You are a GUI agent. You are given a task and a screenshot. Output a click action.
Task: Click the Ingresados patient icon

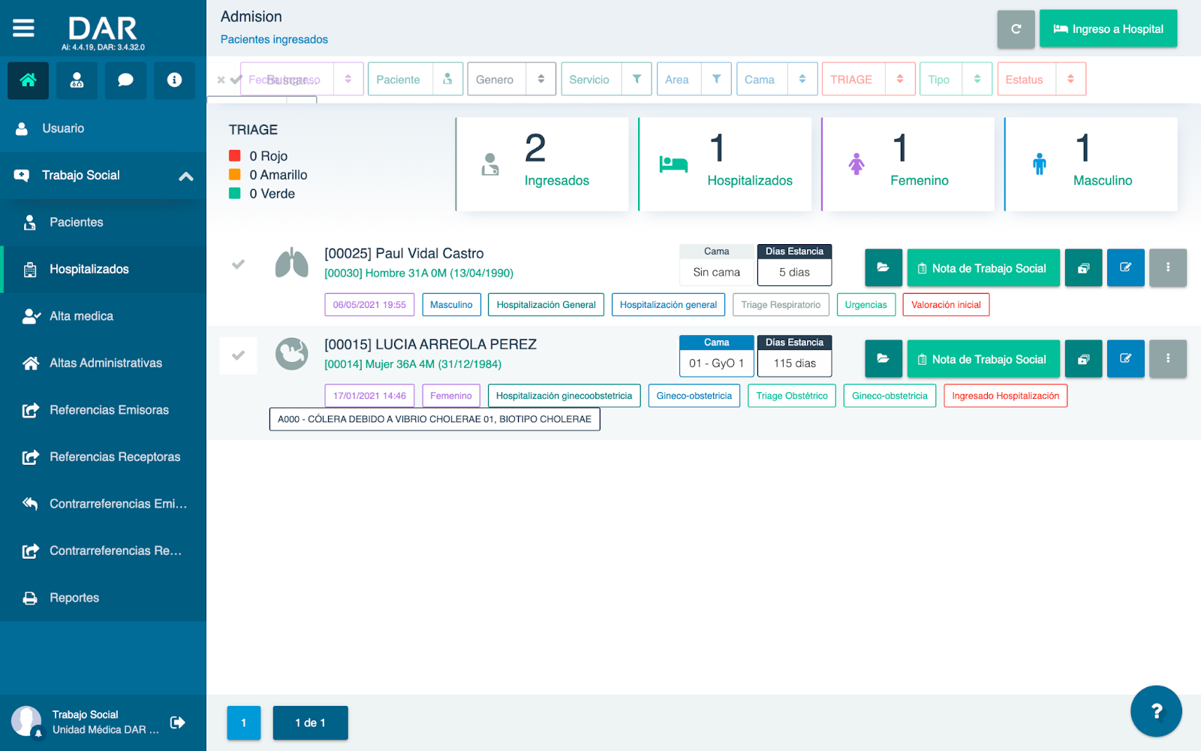pos(490,164)
